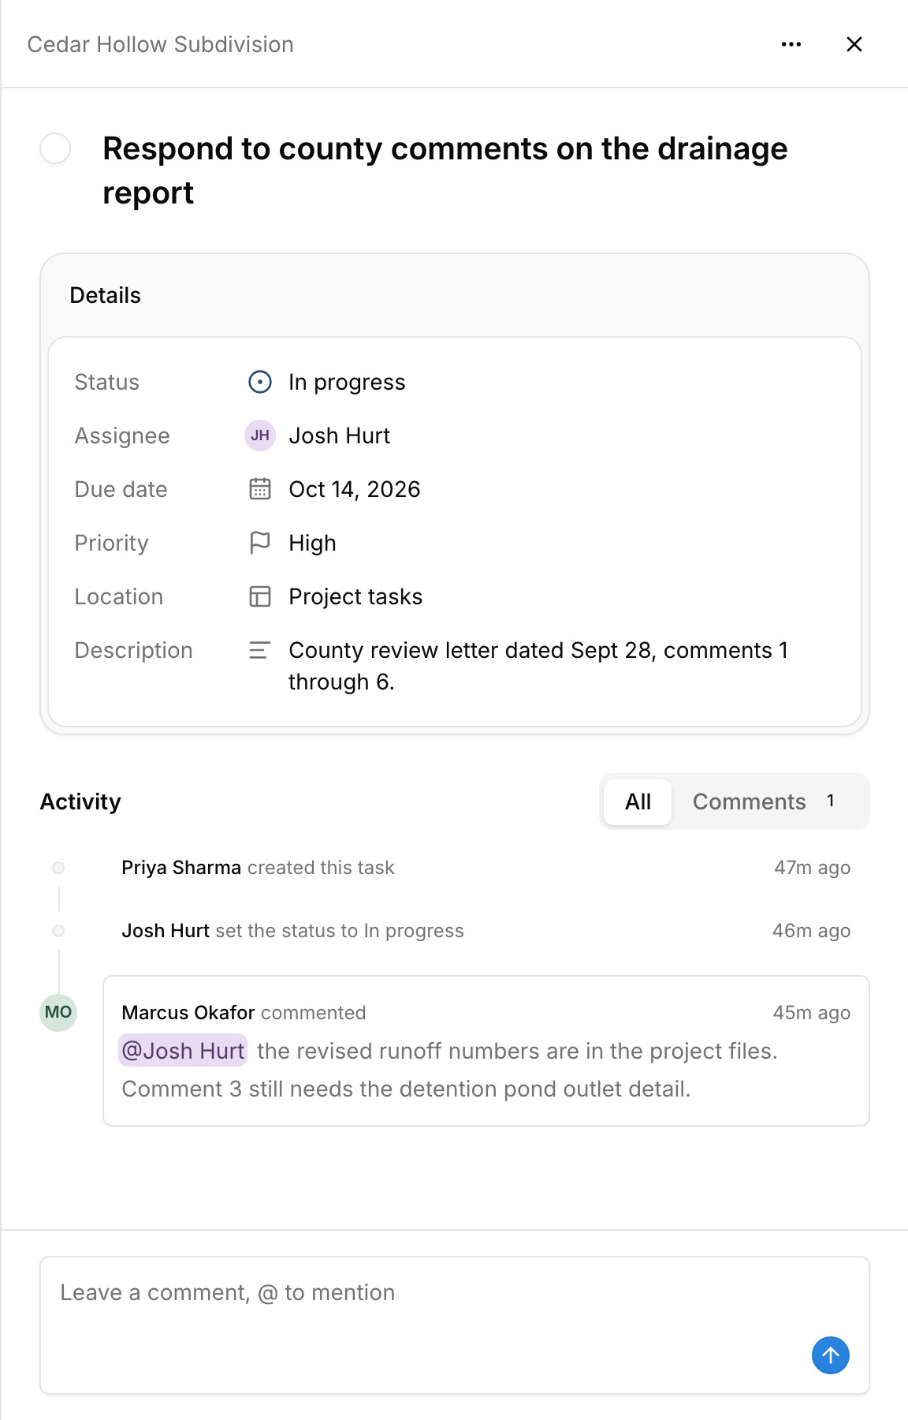This screenshot has width=908, height=1420.
Task: Open the Project tasks location
Action: tap(355, 596)
